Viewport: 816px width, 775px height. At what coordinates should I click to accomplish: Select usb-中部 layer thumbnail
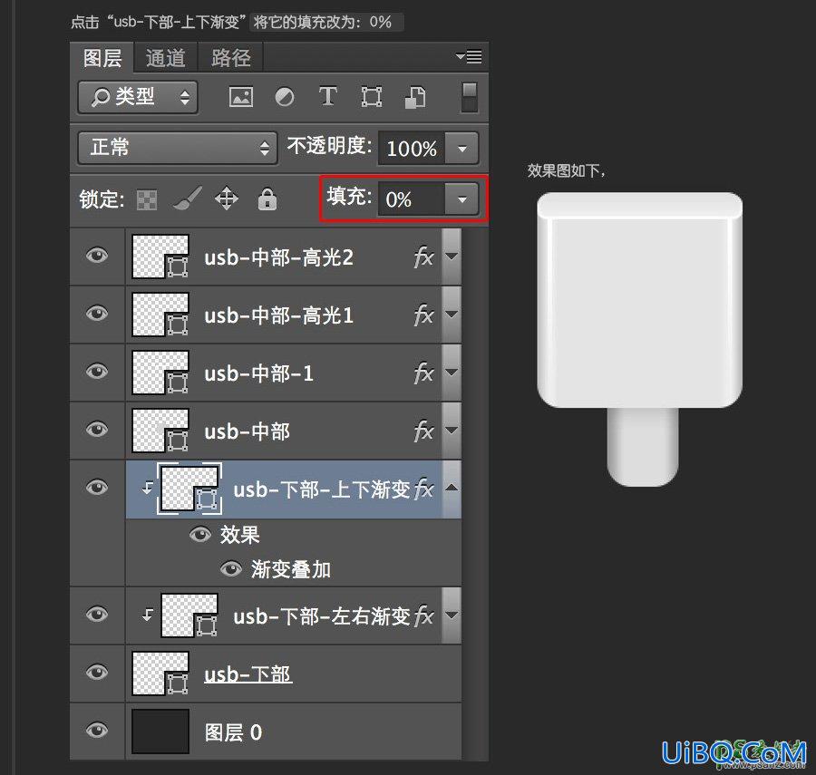160,431
